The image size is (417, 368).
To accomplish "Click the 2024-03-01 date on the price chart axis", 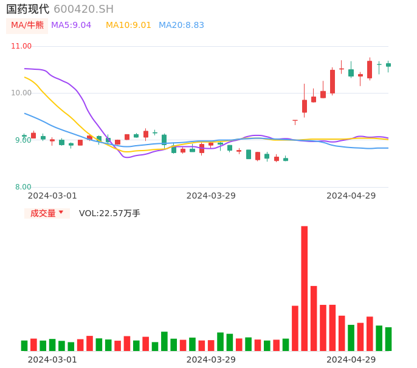I will pos(52,196).
